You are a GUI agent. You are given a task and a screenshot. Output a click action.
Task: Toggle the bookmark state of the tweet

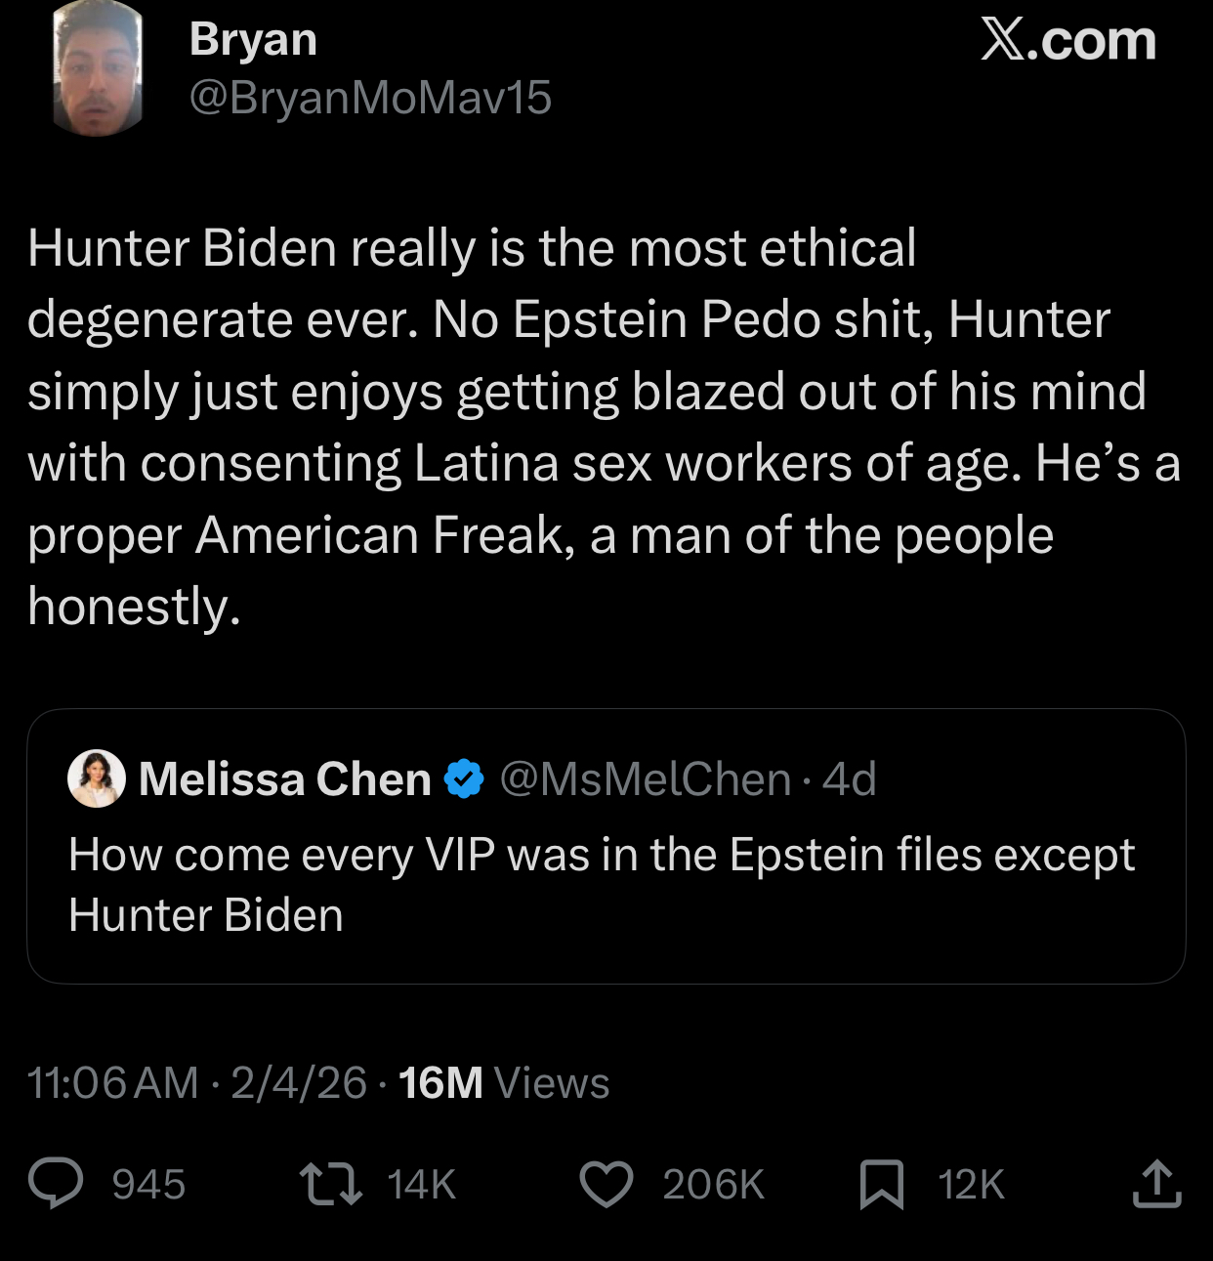pyautogui.click(x=880, y=1186)
